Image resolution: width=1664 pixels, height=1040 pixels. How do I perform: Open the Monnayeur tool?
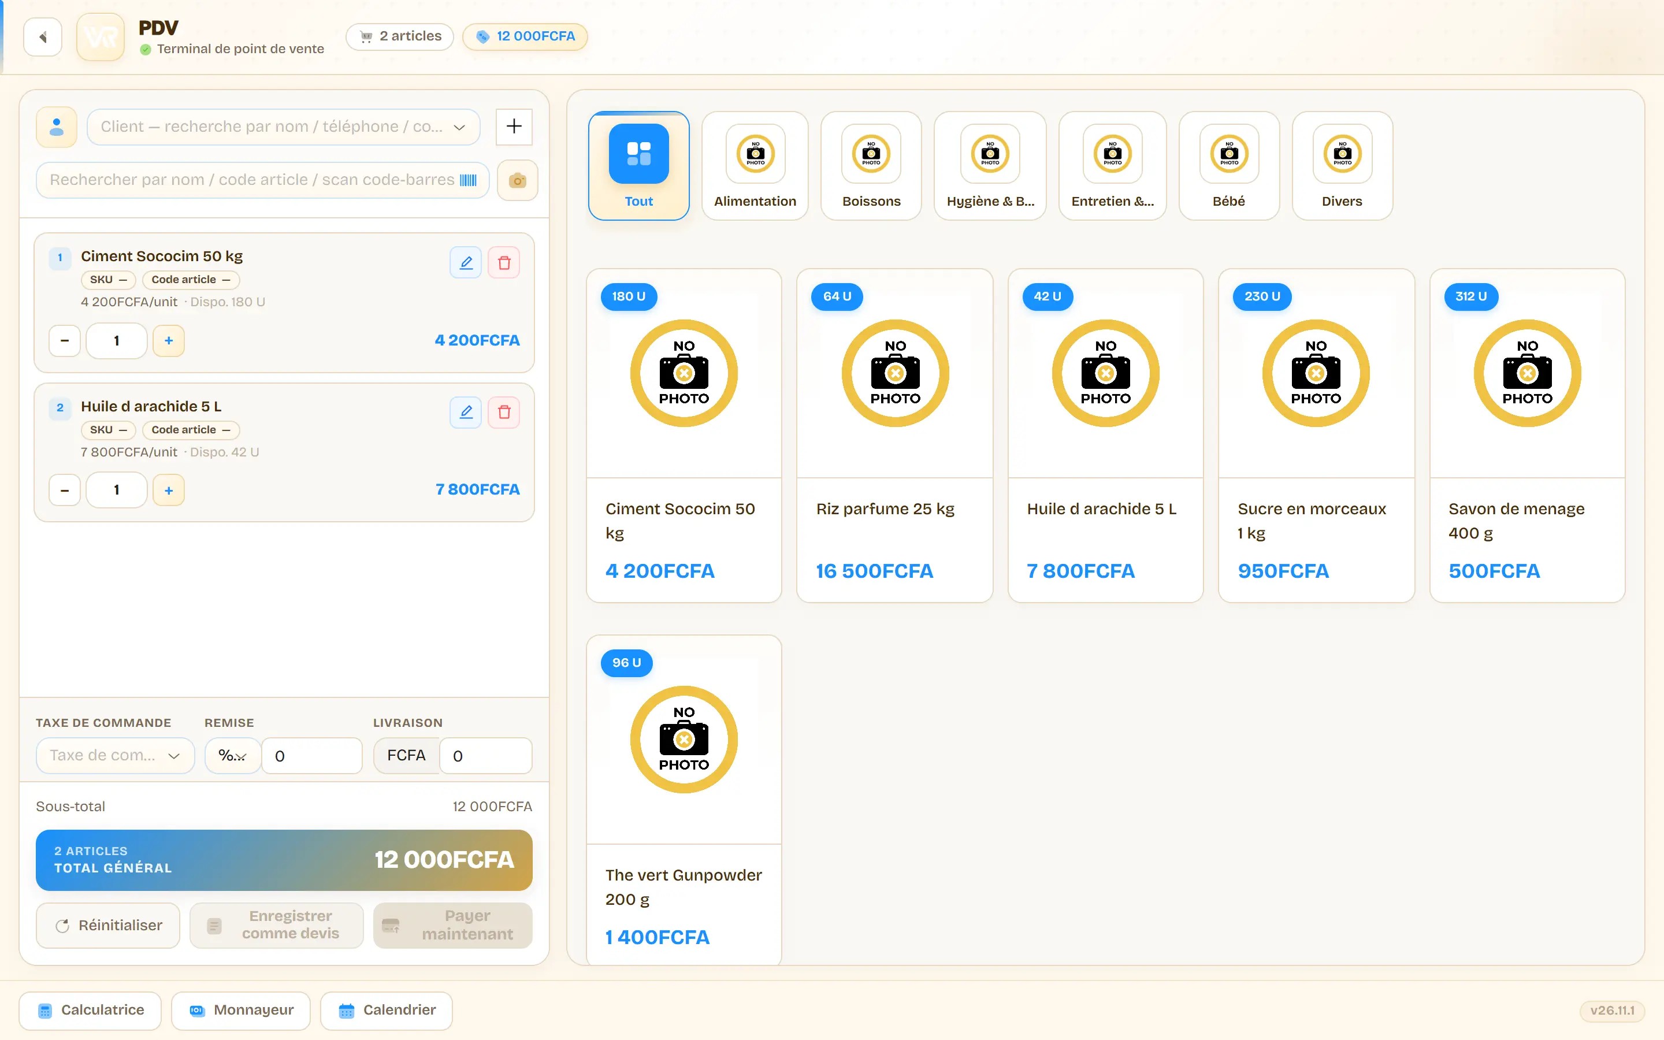click(241, 1011)
